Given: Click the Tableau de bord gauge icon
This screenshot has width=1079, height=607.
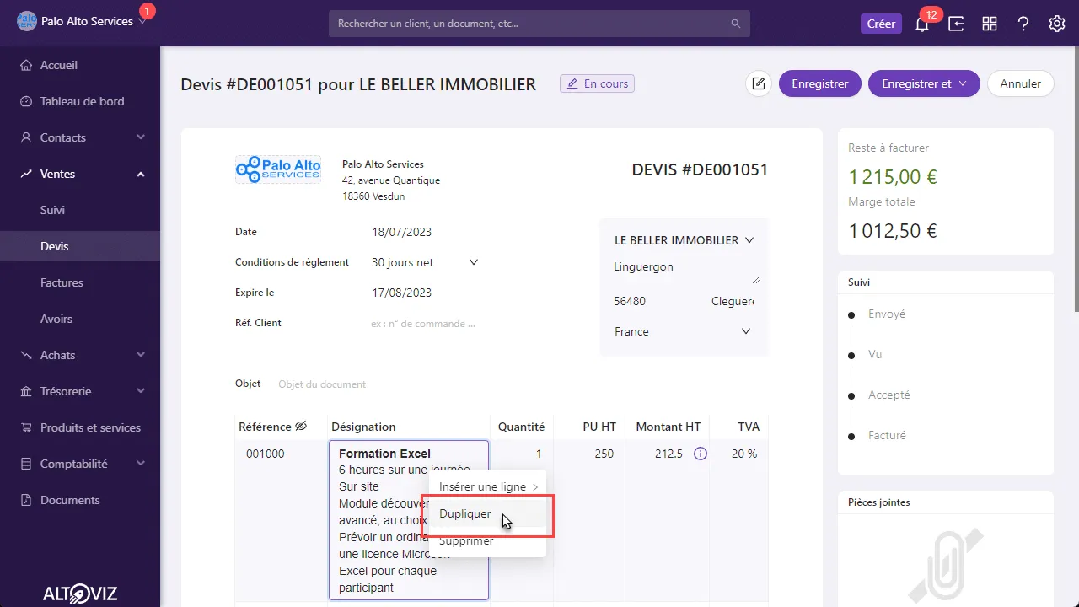Looking at the screenshot, I should [x=26, y=101].
